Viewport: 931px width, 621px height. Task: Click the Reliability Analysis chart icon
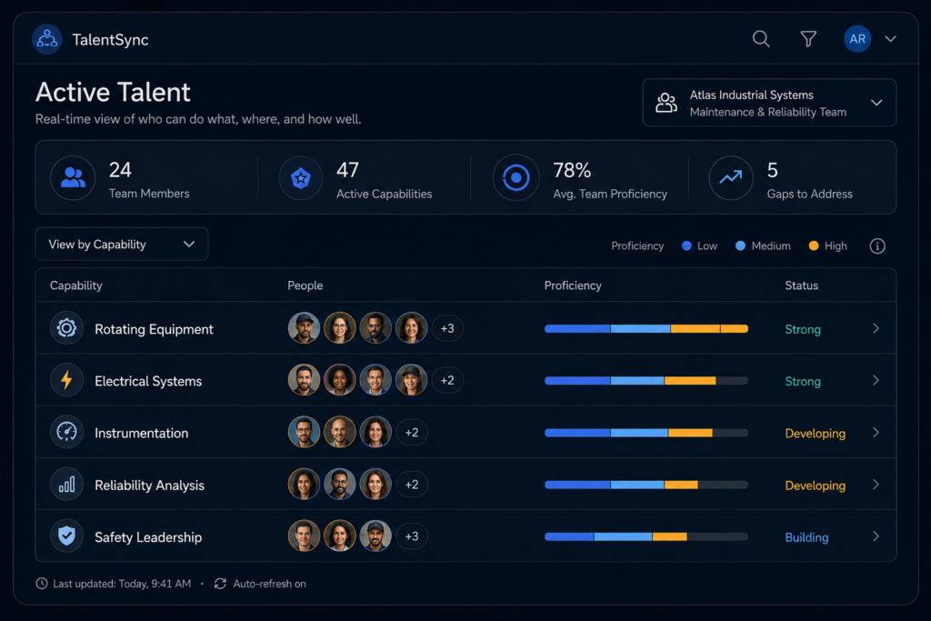66,485
